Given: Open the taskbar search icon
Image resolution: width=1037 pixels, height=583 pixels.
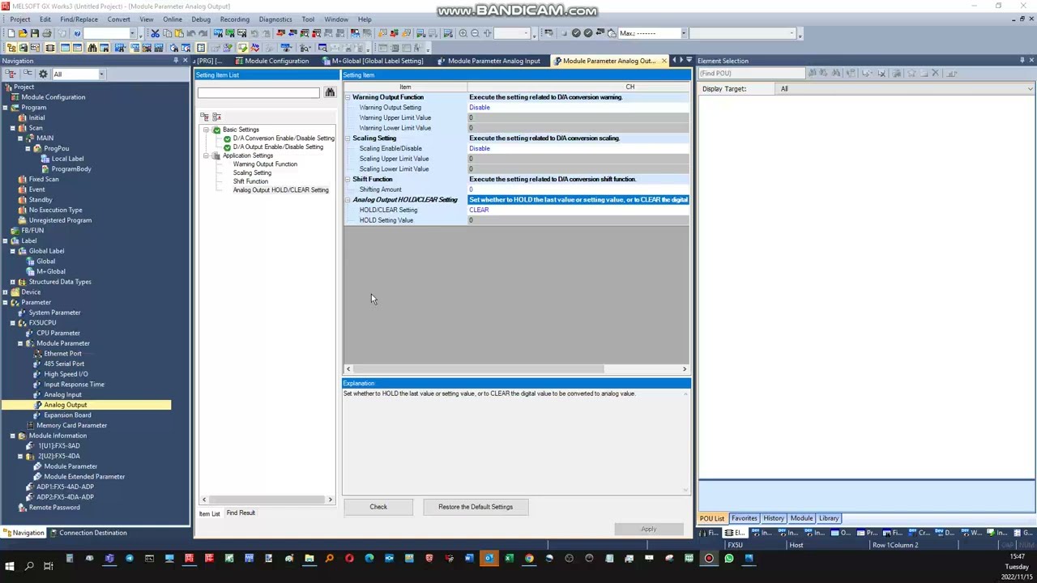Looking at the screenshot, I should 29,566.
